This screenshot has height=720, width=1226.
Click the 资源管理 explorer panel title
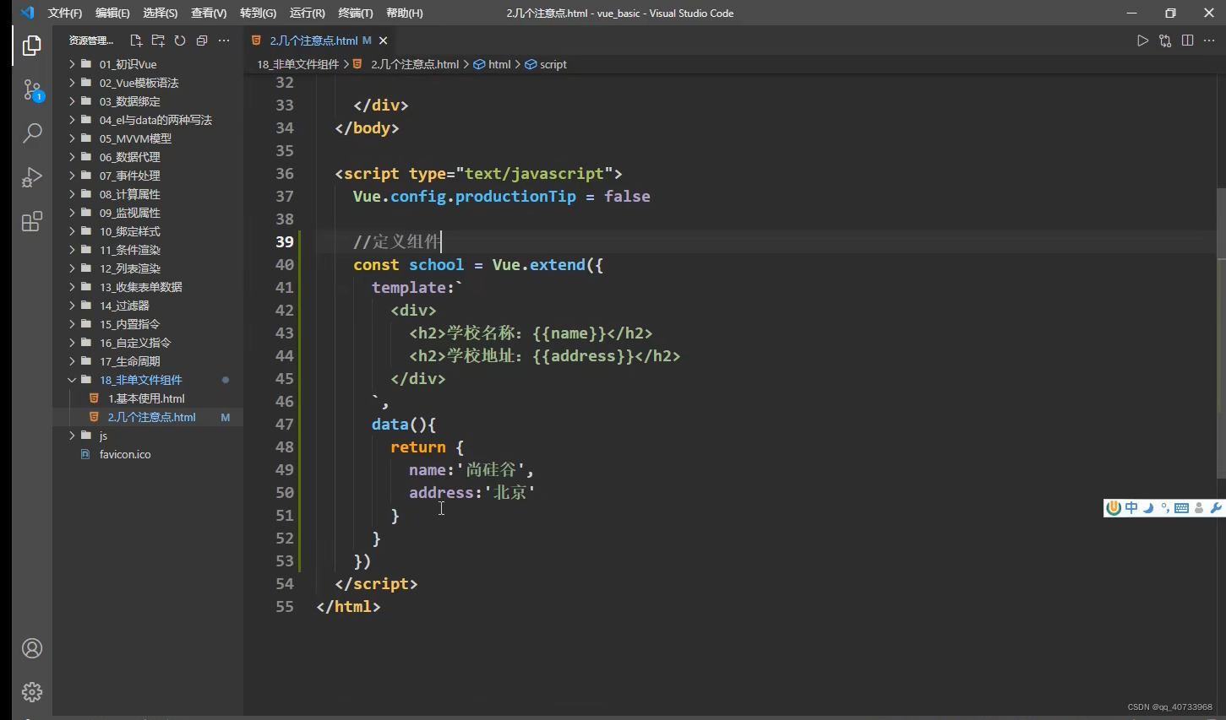(x=90, y=41)
